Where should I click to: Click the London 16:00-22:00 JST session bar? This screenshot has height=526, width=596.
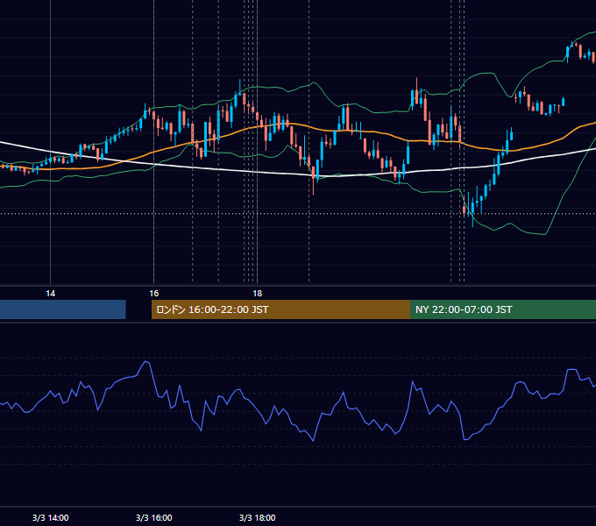pos(280,309)
